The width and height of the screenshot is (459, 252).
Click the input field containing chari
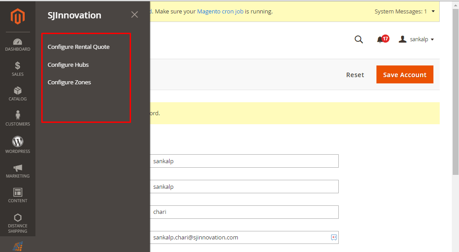click(x=244, y=212)
